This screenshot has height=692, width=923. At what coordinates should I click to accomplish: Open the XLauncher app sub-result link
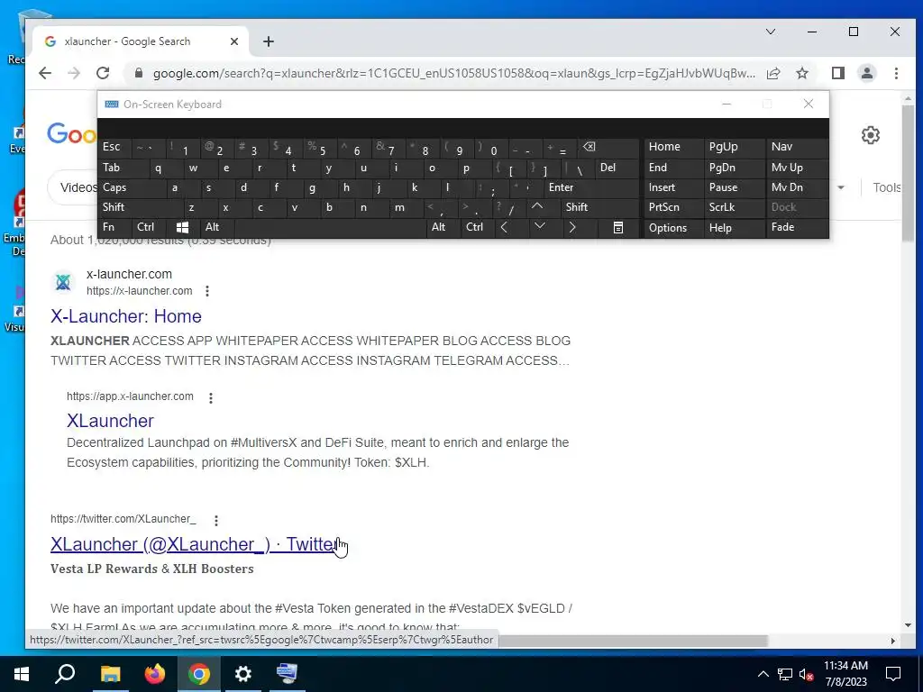click(x=110, y=421)
